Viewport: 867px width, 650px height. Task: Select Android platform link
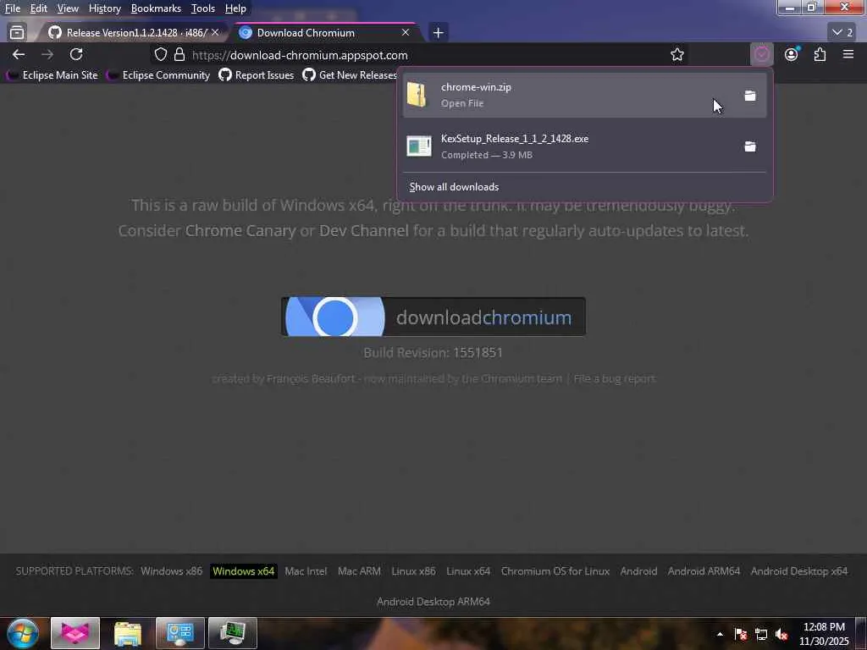[638, 571]
